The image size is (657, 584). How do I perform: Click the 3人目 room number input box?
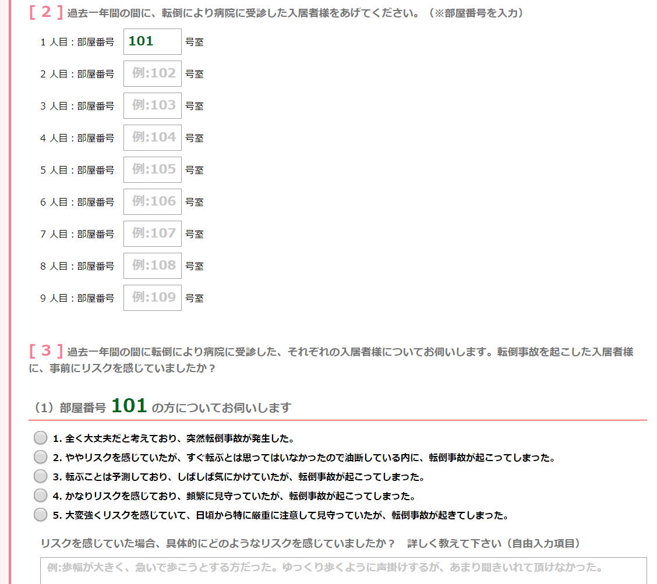pos(152,105)
